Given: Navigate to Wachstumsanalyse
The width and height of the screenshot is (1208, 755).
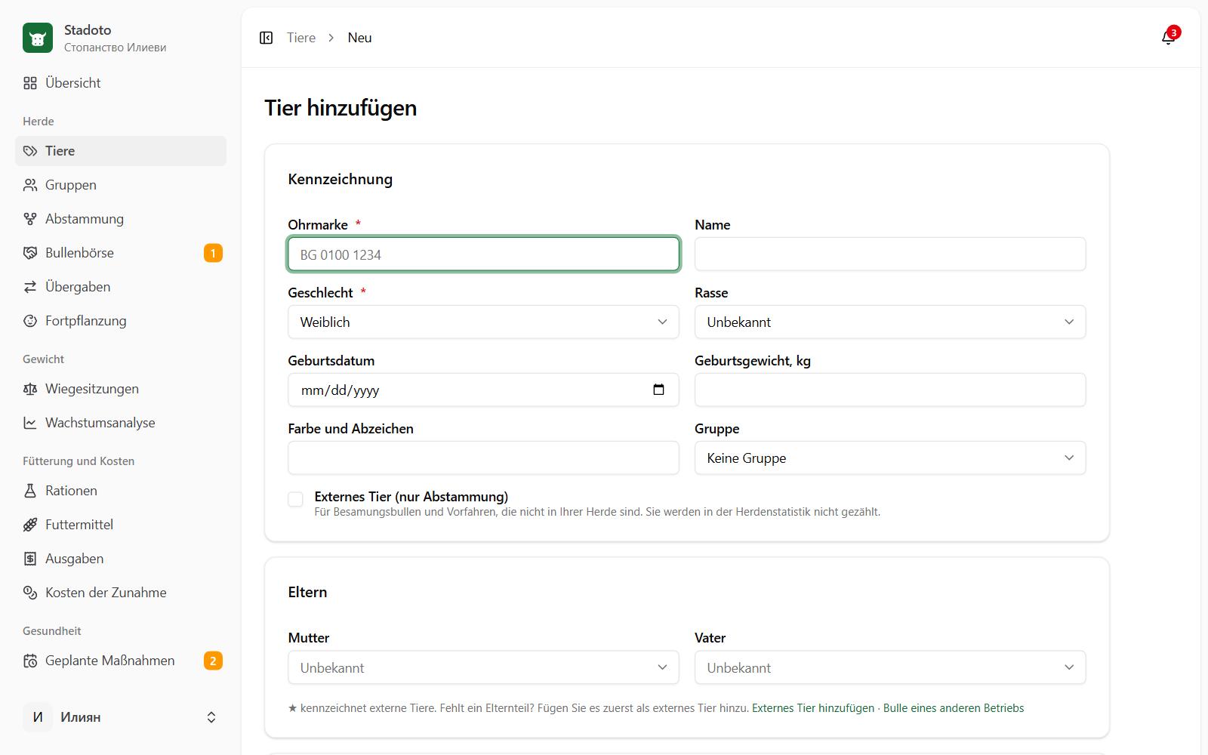Looking at the screenshot, I should pyautogui.click(x=121, y=423).
